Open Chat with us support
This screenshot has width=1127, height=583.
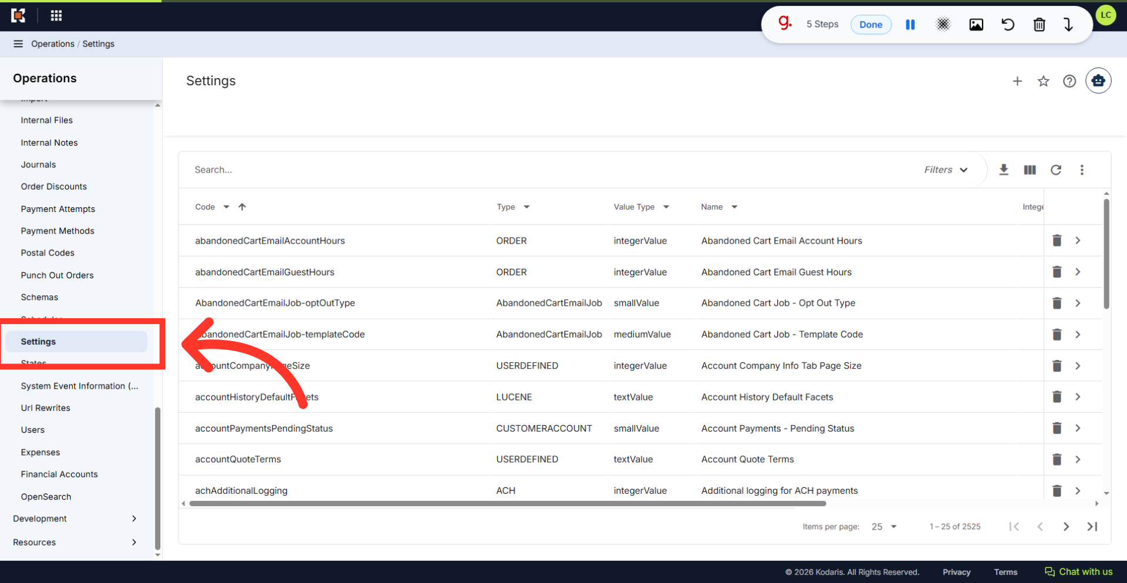click(1079, 572)
